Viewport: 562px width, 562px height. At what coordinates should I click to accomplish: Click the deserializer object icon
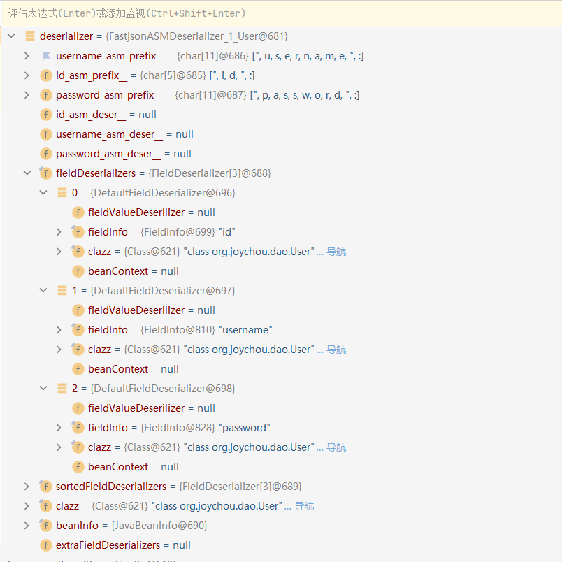(29, 36)
